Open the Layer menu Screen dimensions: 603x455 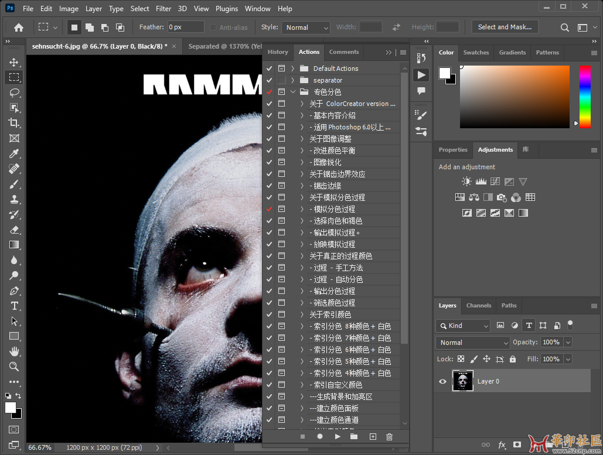pos(93,8)
